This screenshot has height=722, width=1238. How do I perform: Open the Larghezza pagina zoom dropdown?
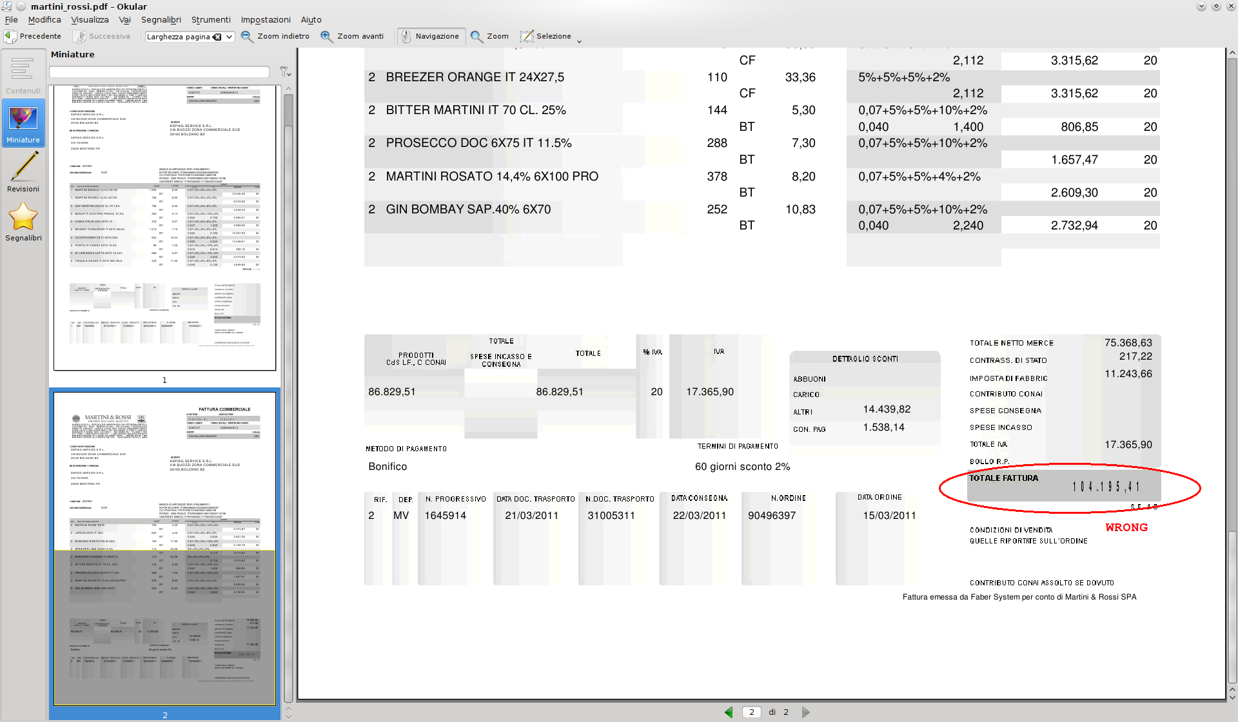click(229, 37)
